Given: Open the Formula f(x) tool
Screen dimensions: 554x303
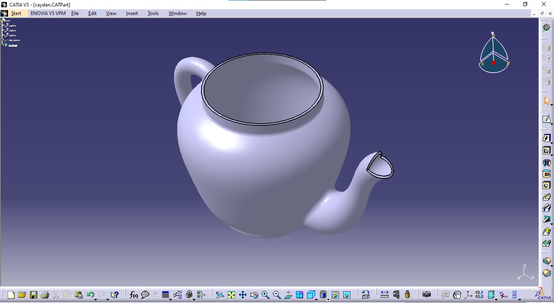Looking at the screenshot, I should point(134,295).
